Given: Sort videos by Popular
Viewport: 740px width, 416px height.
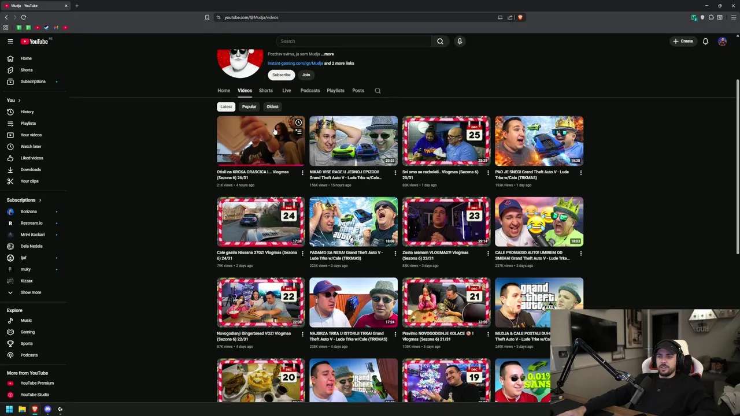Looking at the screenshot, I should pos(249,106).
